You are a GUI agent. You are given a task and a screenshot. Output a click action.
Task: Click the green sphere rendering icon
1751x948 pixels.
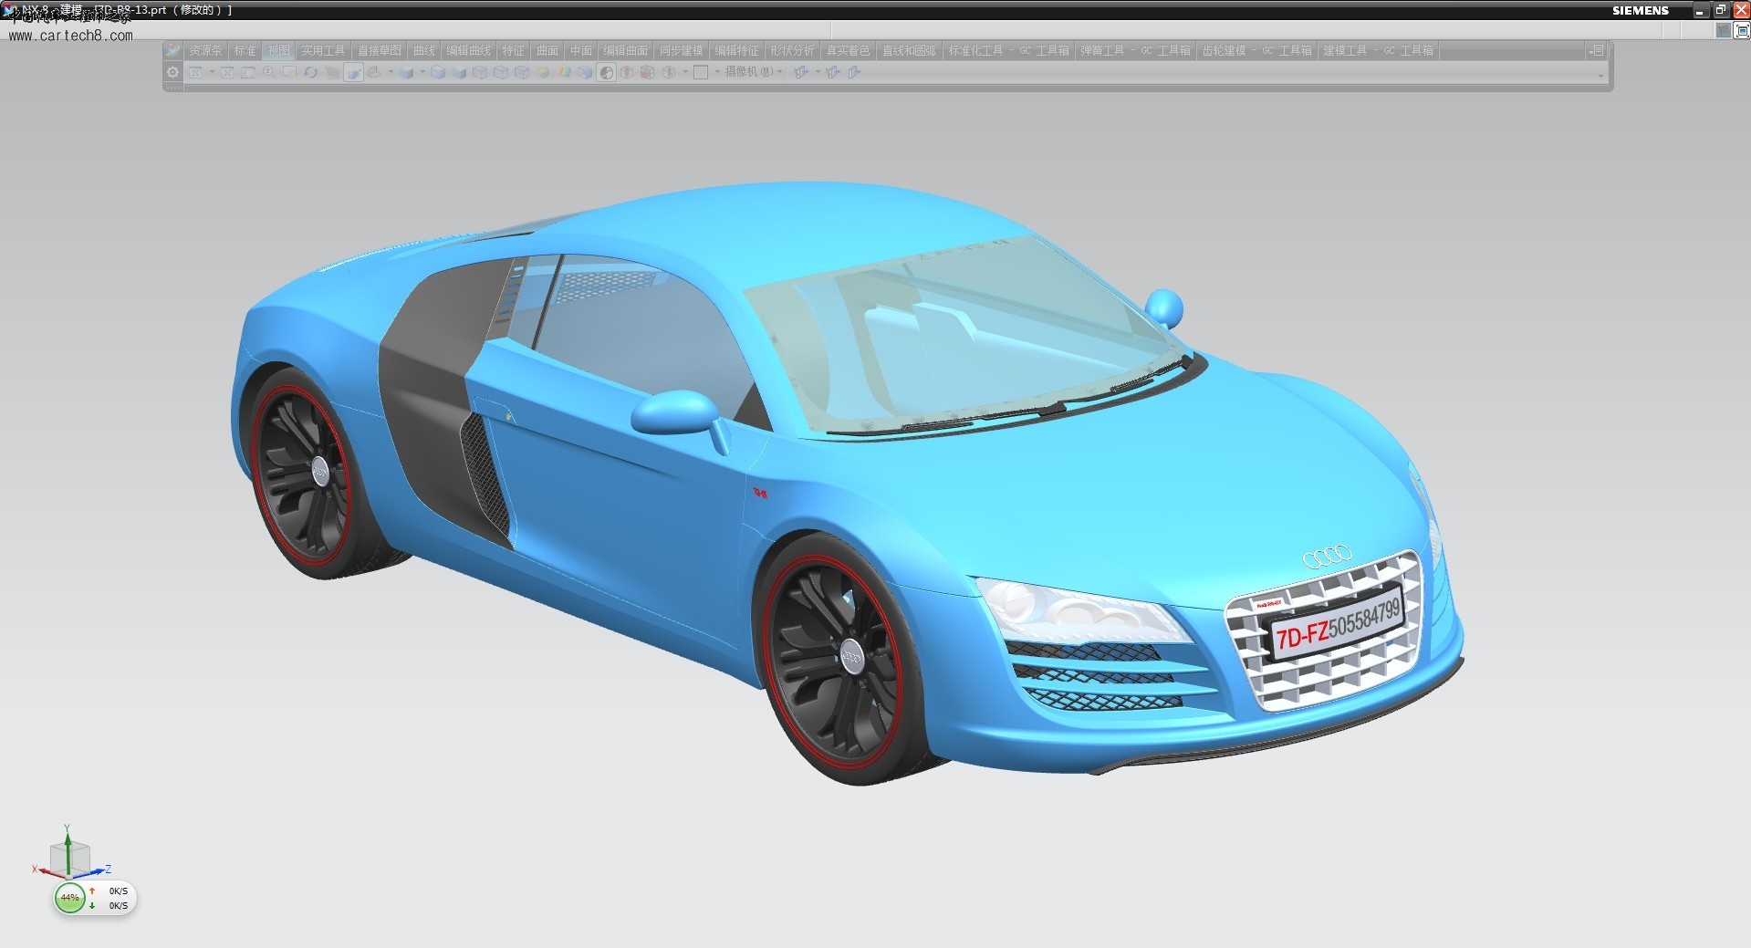point(543,72)
